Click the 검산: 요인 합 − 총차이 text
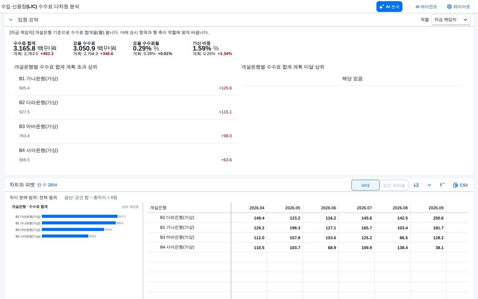This screenshot has height=299, width=478. click(91, 197)
